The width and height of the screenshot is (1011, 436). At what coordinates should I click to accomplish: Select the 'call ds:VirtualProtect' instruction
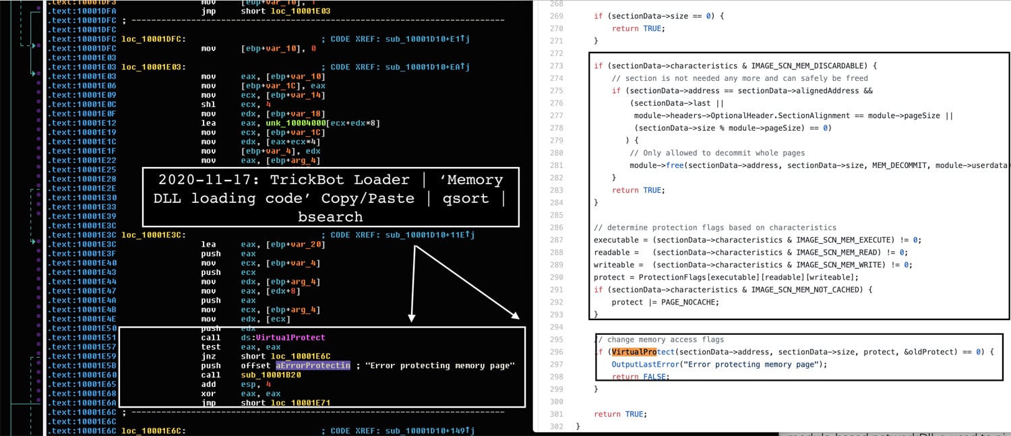[x=263, y=337]
